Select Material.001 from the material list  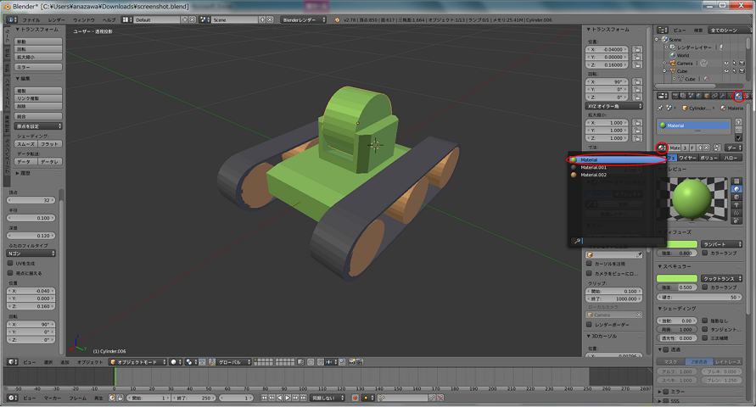(594, 167)
